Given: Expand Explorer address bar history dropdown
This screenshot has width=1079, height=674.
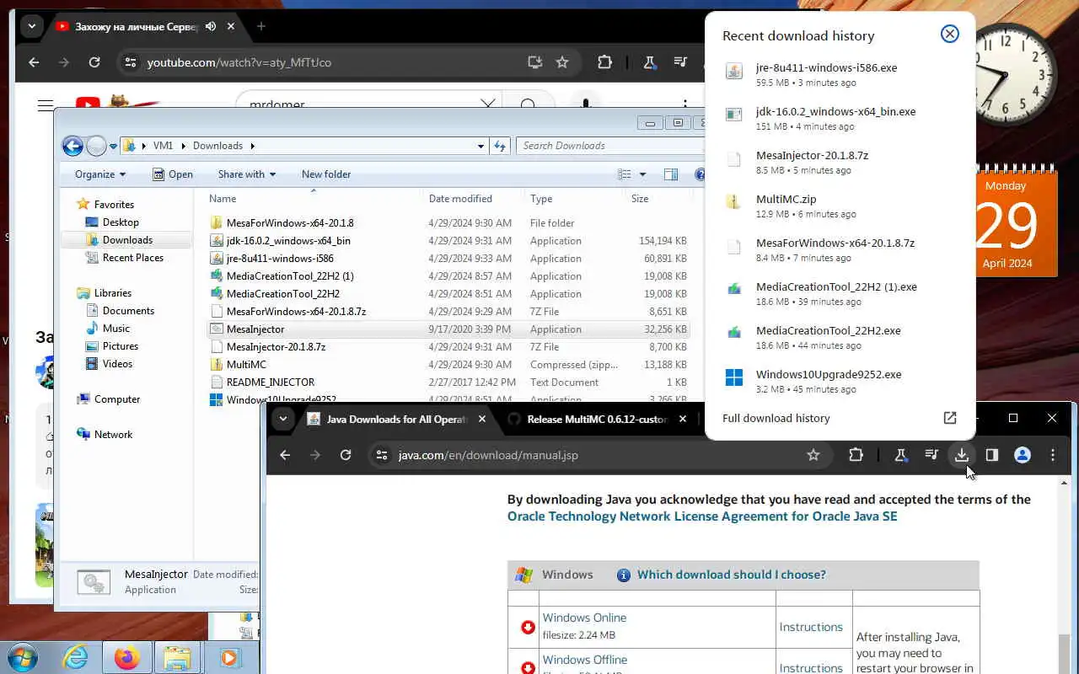Looking at the screenshot, I should [480, 146].
